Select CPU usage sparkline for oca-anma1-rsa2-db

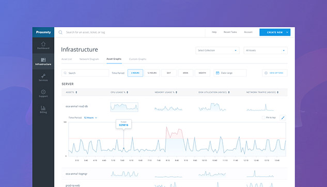coord(124,107)
